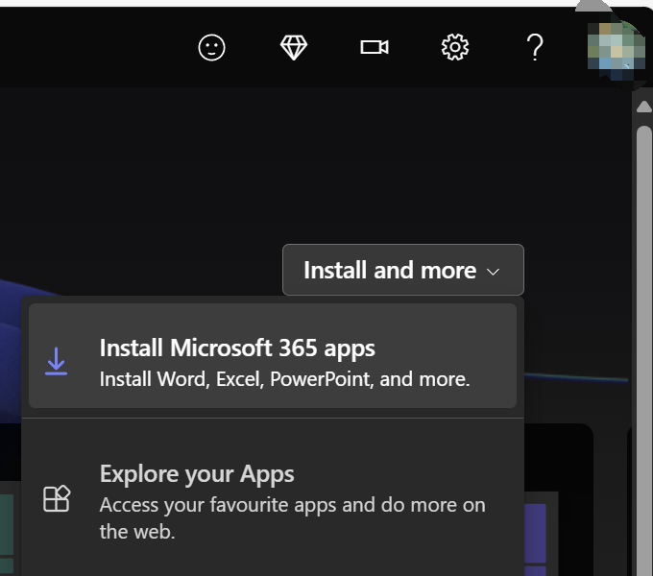
Task: Open the diamond premium icon
Action: (x=294, y=47)
